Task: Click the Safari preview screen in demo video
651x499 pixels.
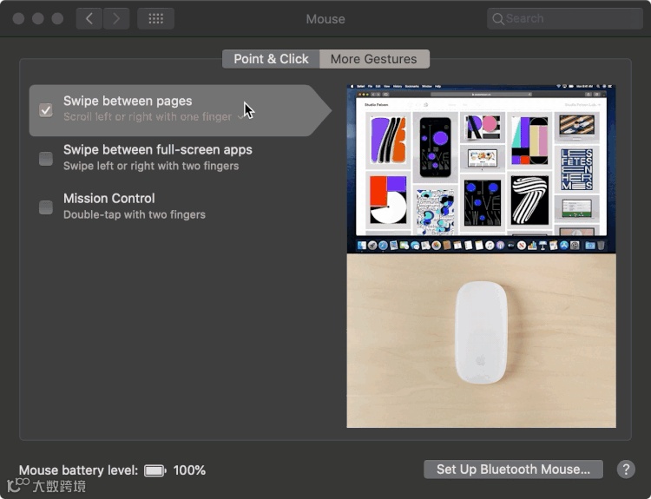Action: point(481,168)
